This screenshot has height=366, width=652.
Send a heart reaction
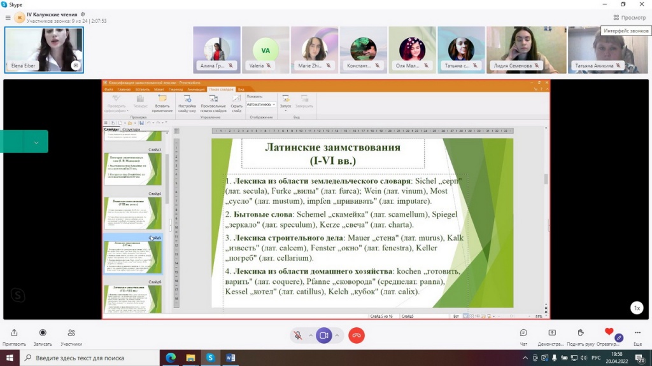[x=609, y=332]
